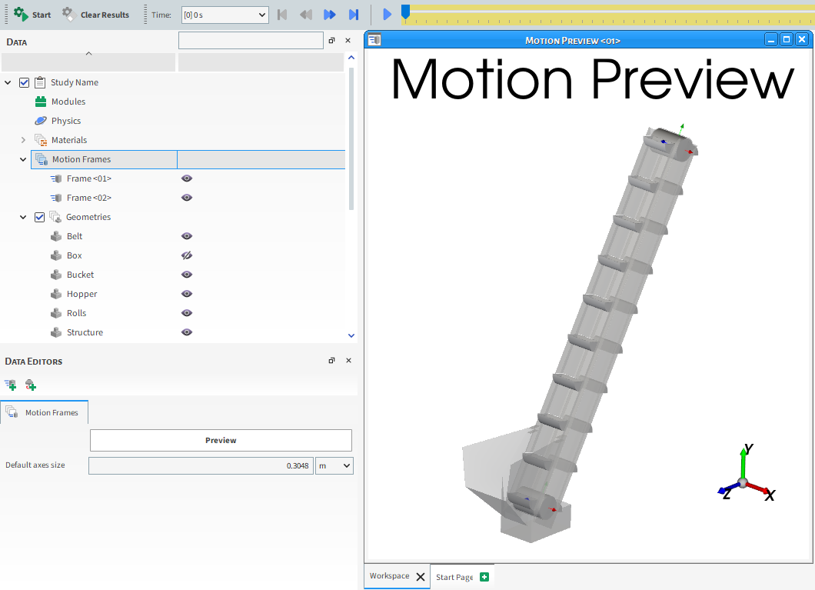Click the Box geometry icon
This screenshot has height=590, width=815.
(56, 255)
